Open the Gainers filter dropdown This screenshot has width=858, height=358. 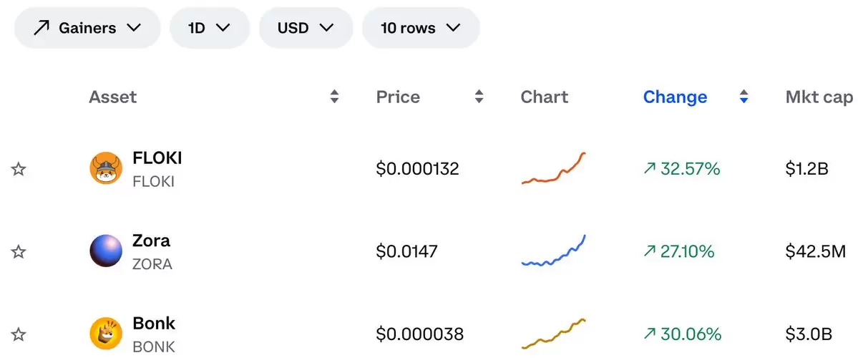pyautogui.click(x=87, y=28)
